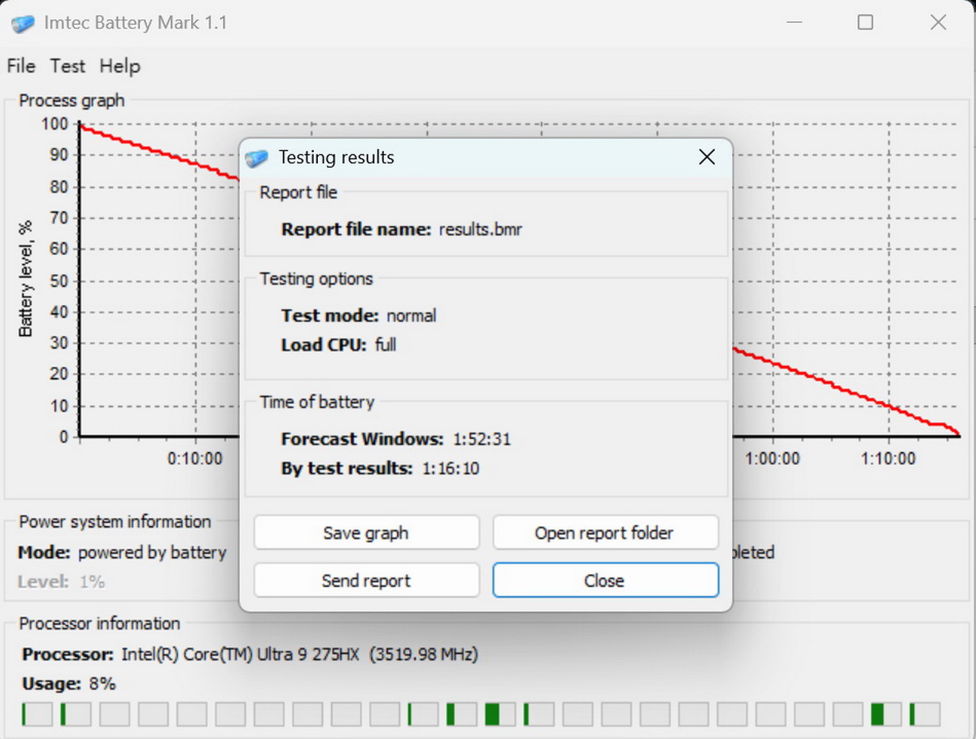Screen dimensions: 976x739
Task: Open the Test menu
Action: 68,66
